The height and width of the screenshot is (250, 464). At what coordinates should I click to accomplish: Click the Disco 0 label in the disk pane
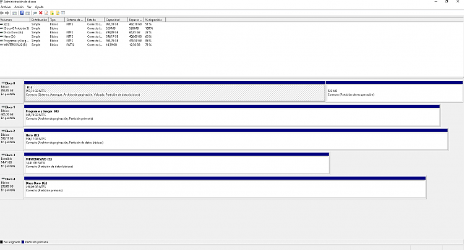(x=10, y=83)
